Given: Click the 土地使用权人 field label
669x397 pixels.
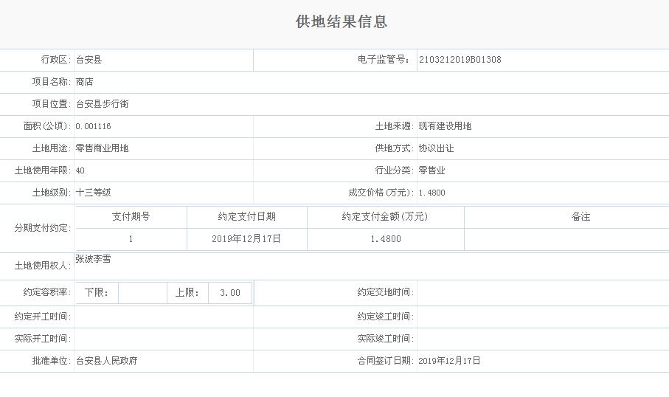Looking at the screenshot, I should tap(43, 266).
